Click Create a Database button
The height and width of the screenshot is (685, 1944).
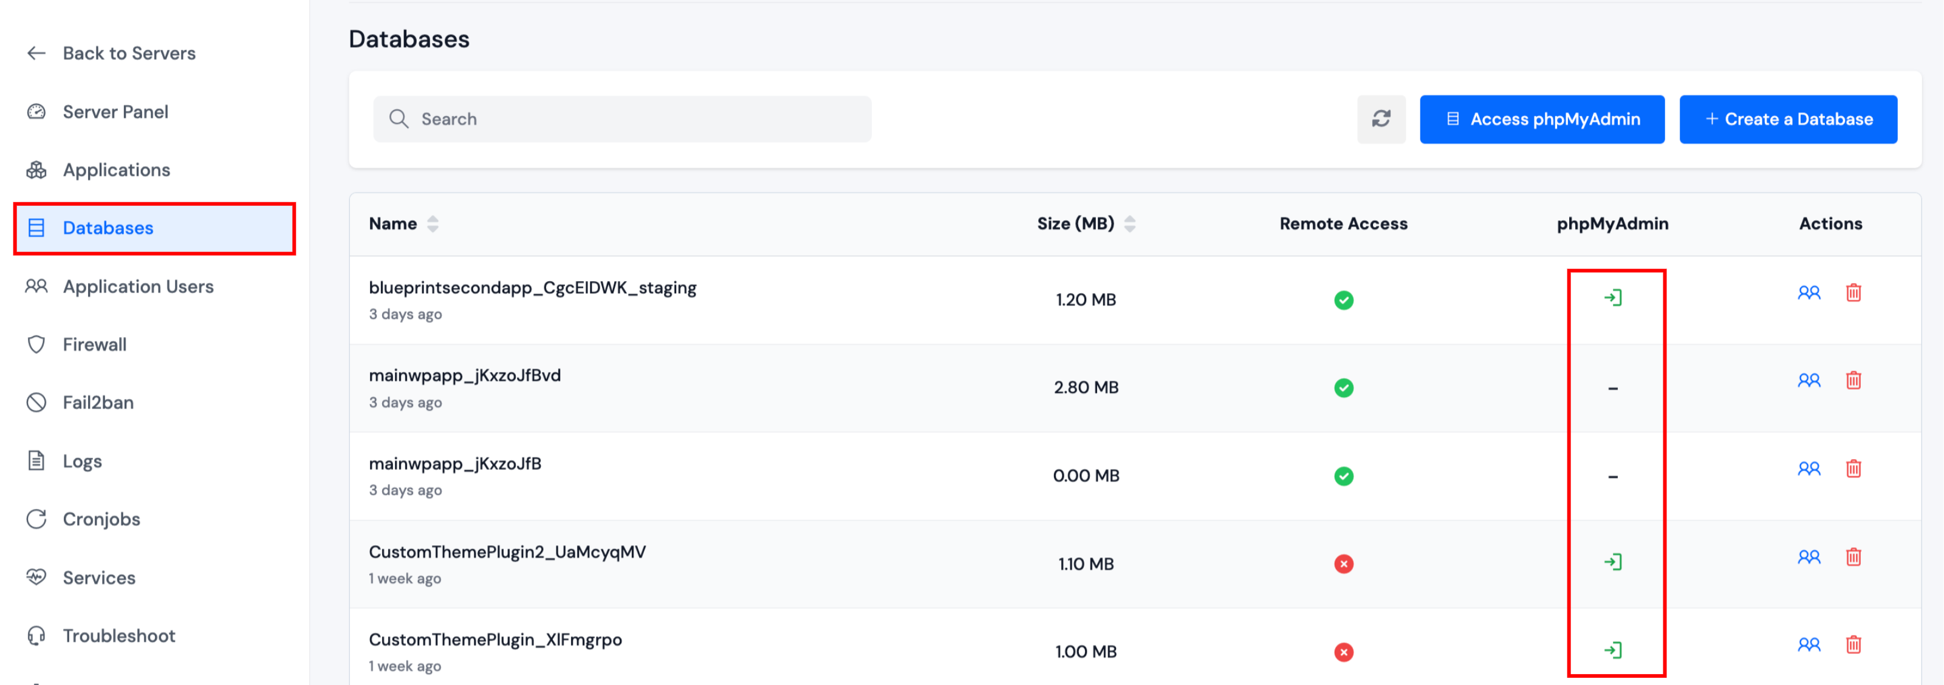click(1788, 119)
